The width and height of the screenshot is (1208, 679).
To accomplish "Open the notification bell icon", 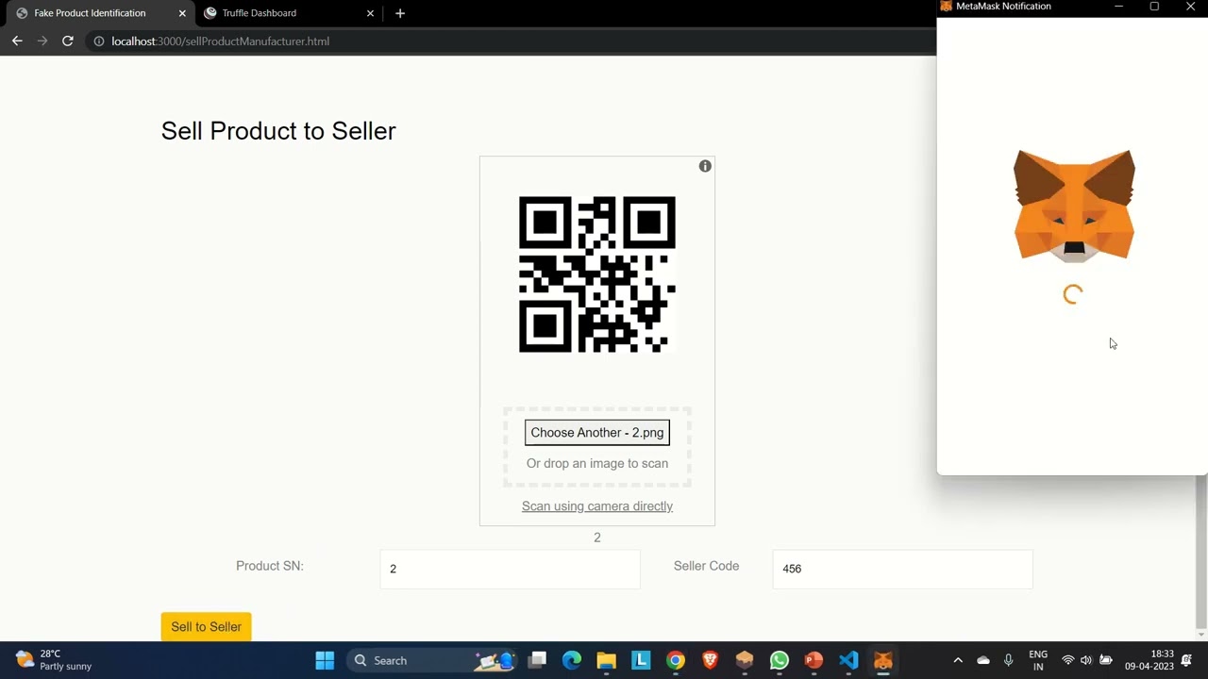I will 1186,660.
